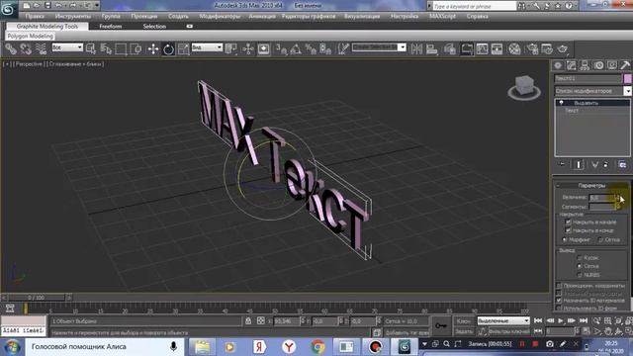Activate the Select and Rotate tool
633x356 pixels.
(x=168, y=49)
